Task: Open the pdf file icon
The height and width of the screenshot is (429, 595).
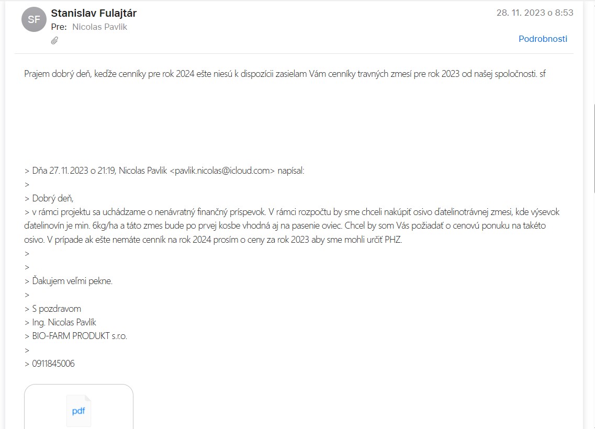Action: coord(78,411)
